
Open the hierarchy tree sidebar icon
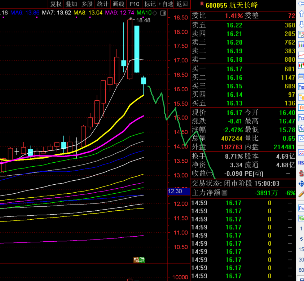click(x=301, y=97)
